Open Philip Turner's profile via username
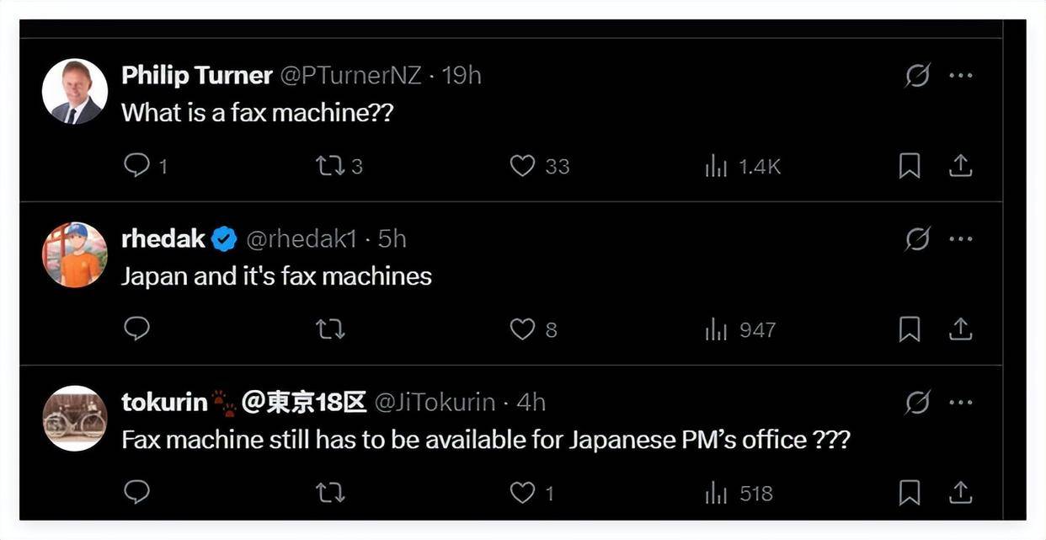This screenshot has width=1046, height=540. click(x=350, y=74)
